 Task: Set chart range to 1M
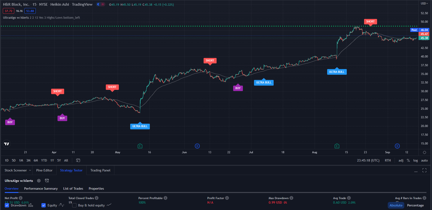tap(21, 160)
